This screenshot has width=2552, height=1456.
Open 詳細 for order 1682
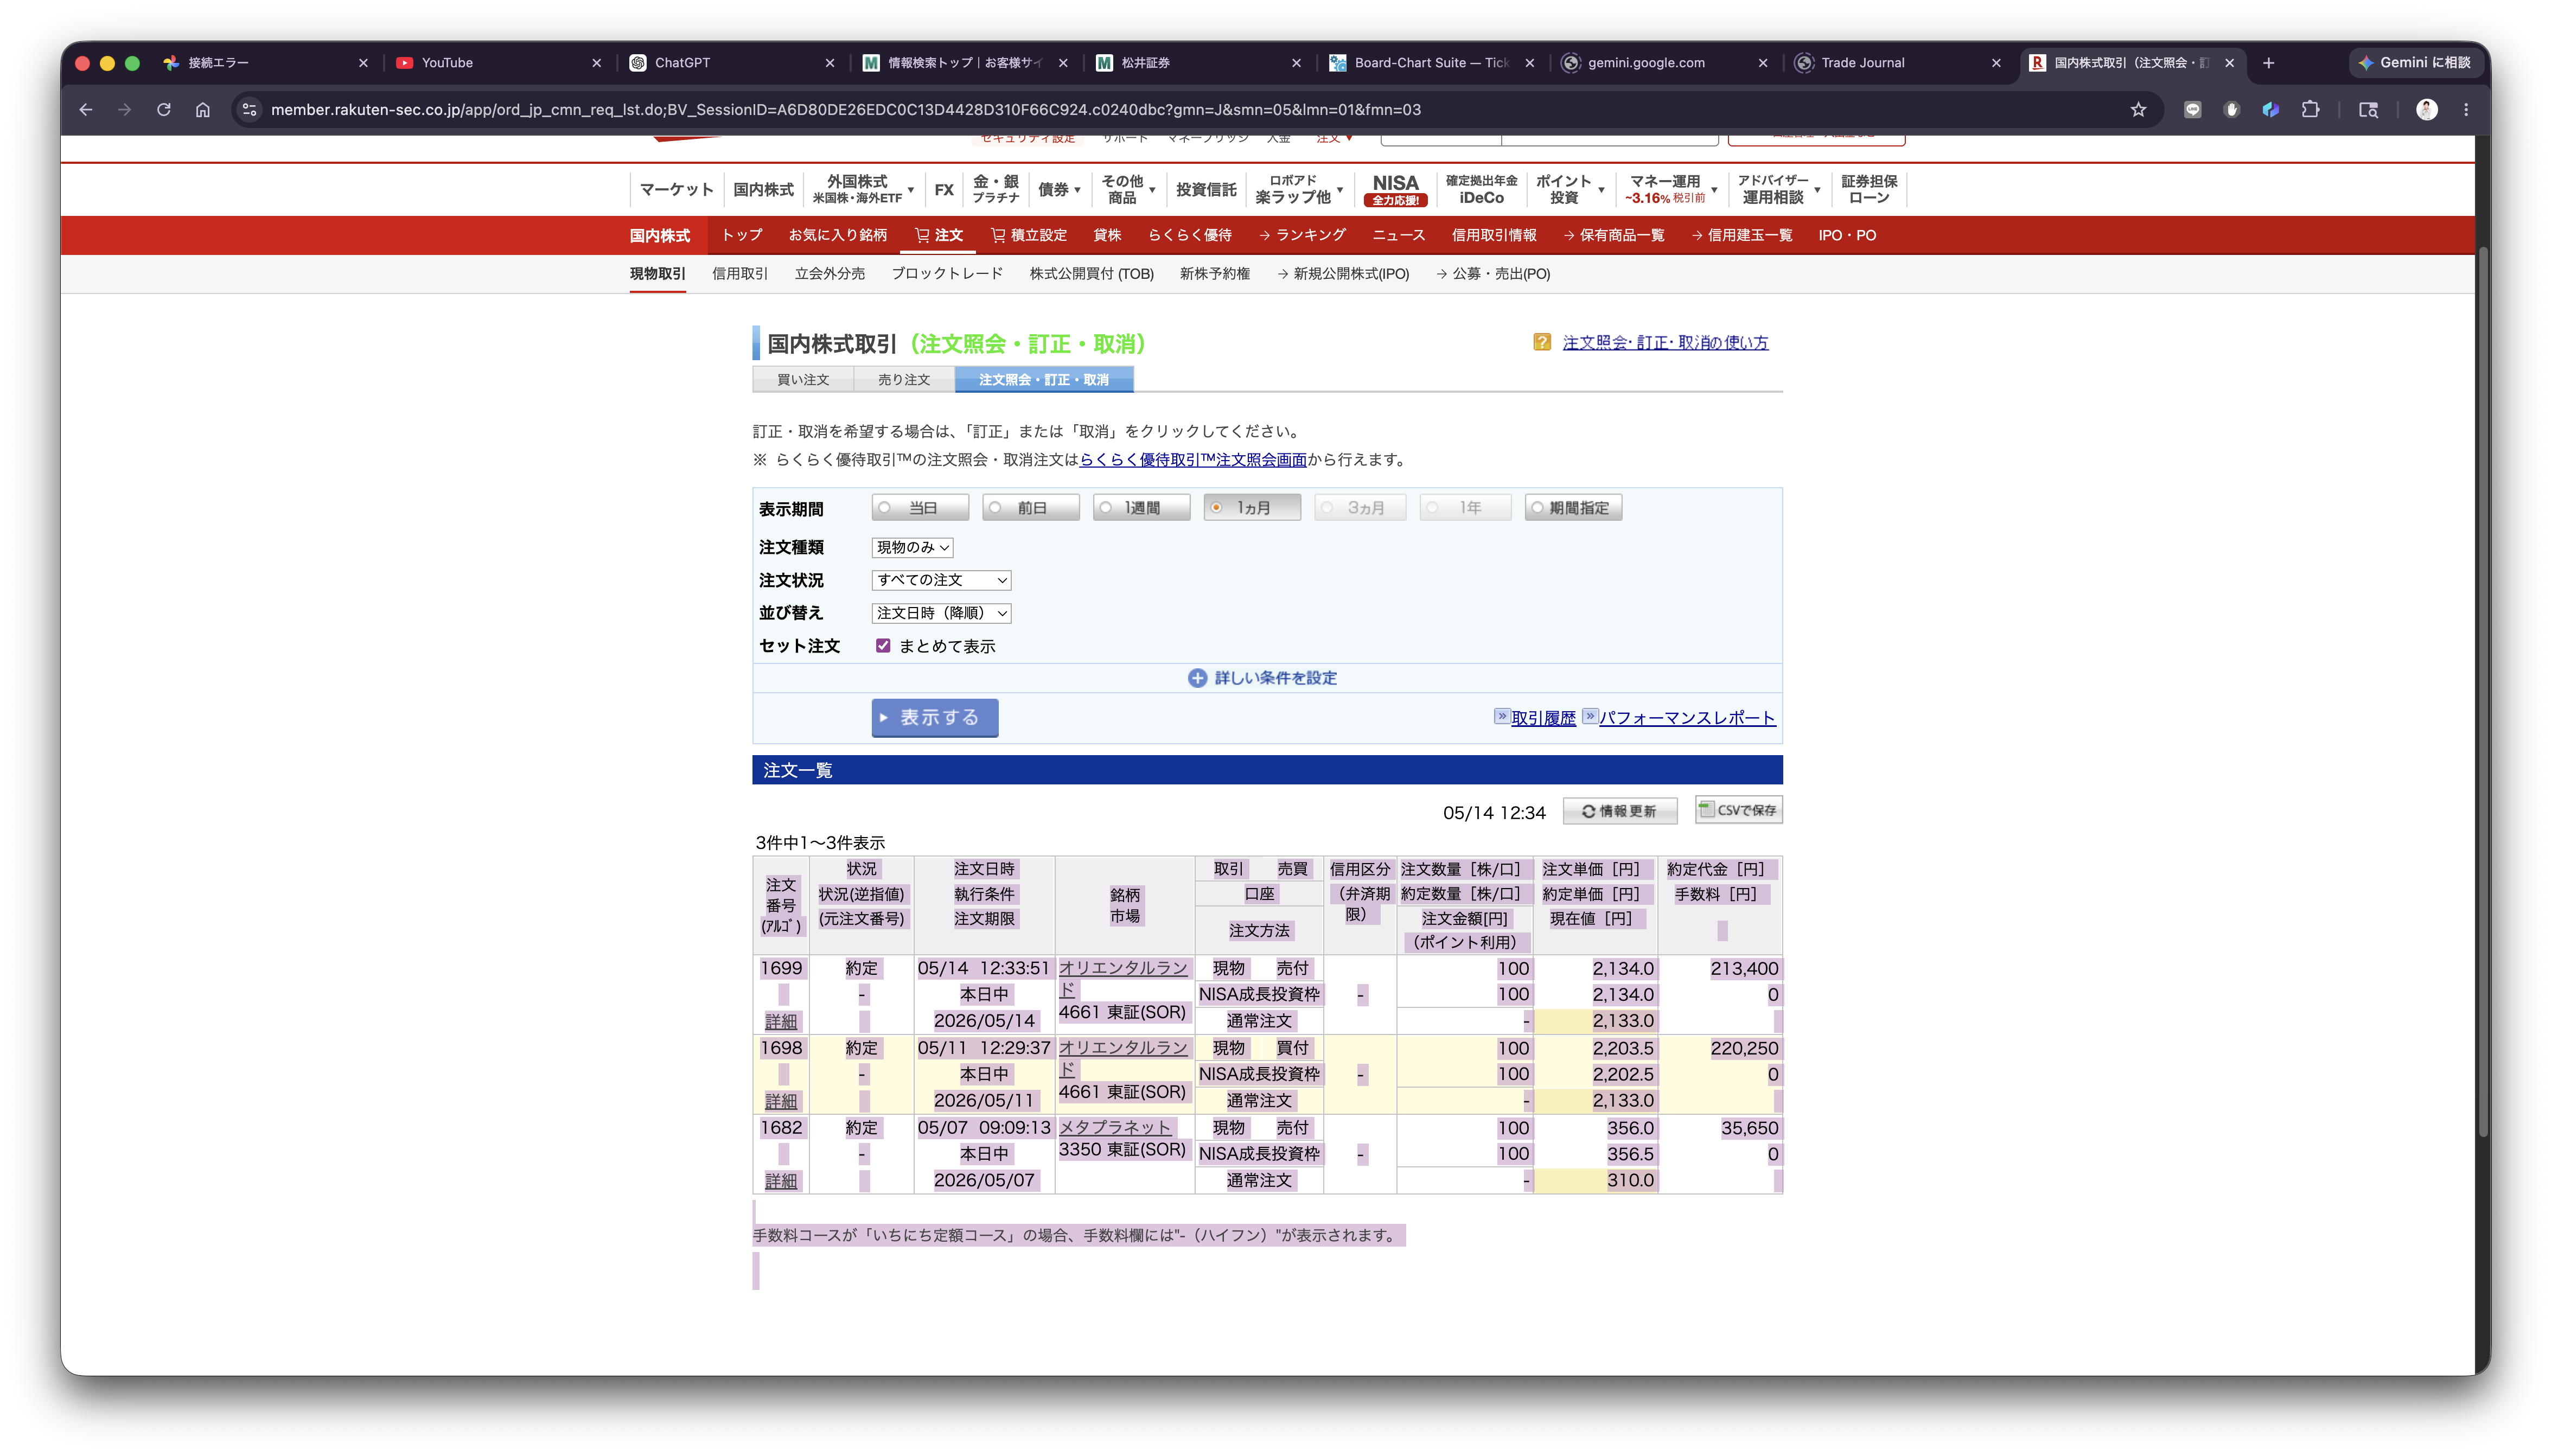781,1181
